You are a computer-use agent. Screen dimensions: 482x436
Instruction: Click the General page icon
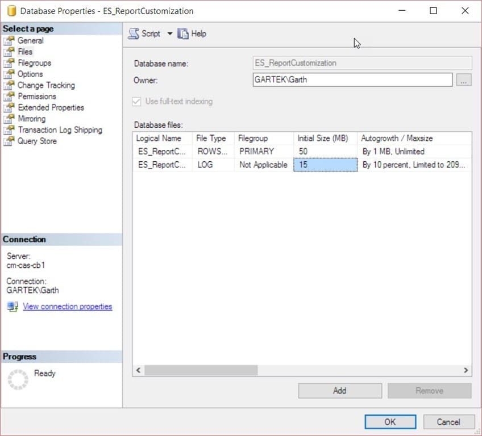pos(9,40)
